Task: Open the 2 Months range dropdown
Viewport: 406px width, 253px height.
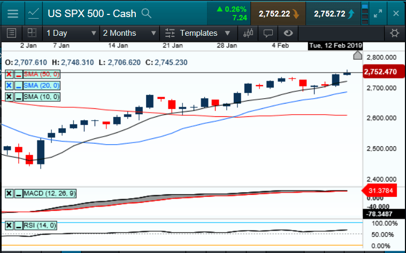Action: tap(129, 33)
